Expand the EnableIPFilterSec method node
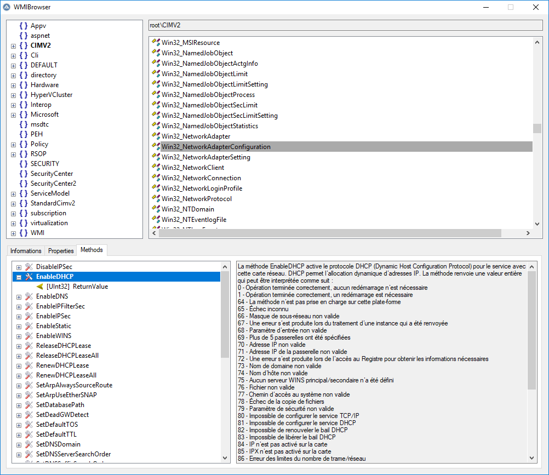 click(x=19, y=307)
